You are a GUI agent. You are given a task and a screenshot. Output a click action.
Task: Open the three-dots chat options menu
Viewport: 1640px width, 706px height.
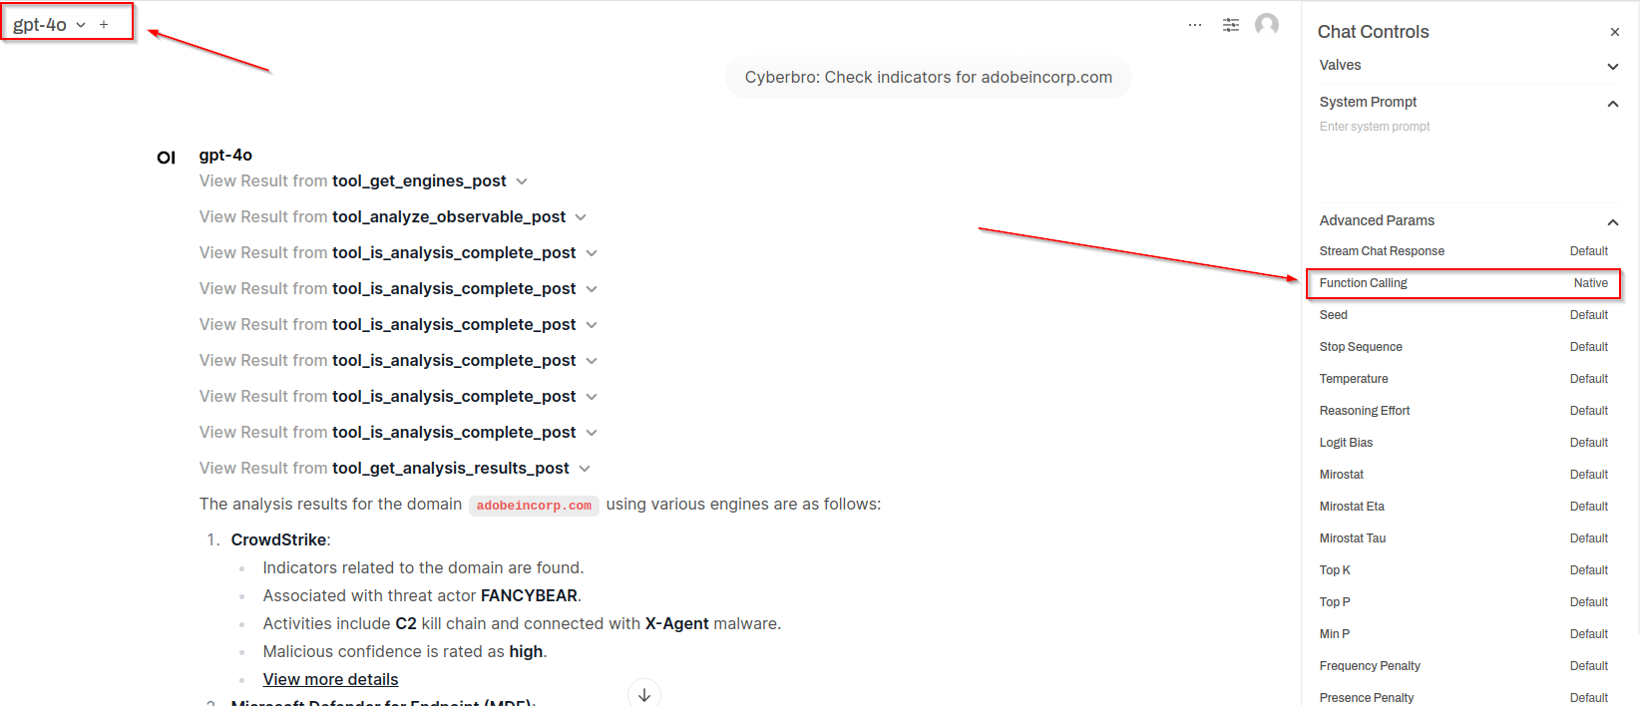point(1194,25)
